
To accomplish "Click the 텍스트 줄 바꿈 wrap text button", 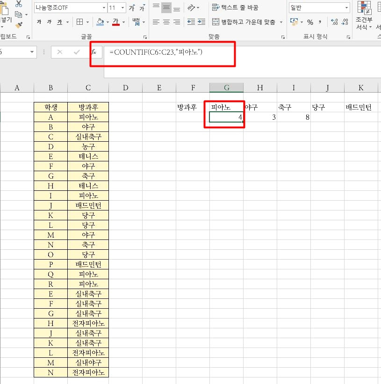I will coord(235,7).
